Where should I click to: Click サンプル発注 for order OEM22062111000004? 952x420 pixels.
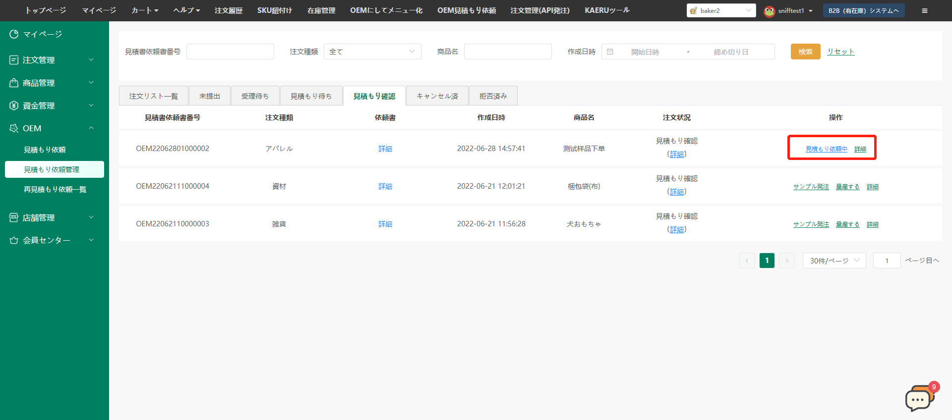click(811, 187)
